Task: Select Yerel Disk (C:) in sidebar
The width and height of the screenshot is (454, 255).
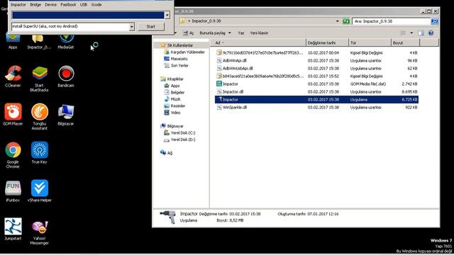Action: (183, 132)
